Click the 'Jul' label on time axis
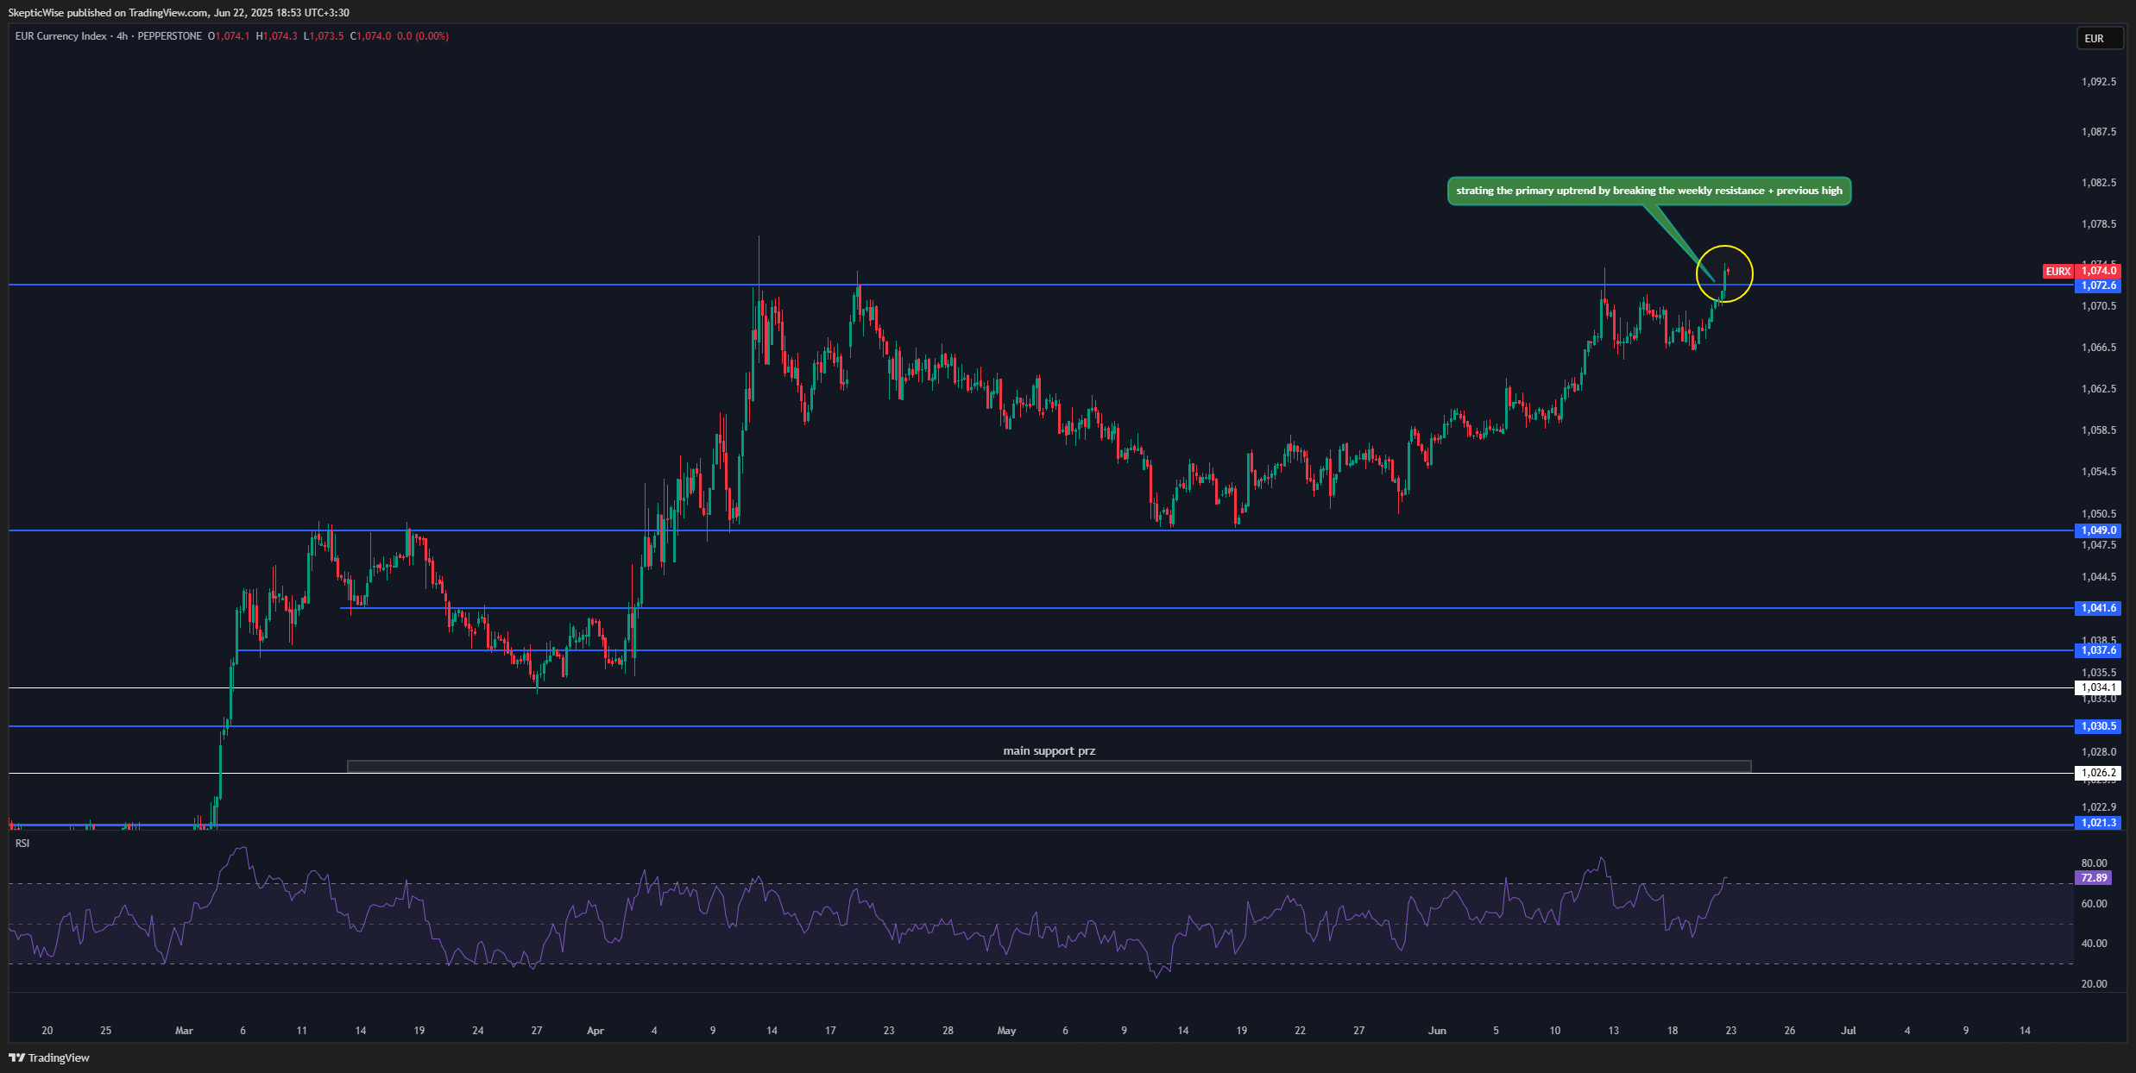The height and width of the screenshot is (1073, 2136). (x=1848, y=1031)
